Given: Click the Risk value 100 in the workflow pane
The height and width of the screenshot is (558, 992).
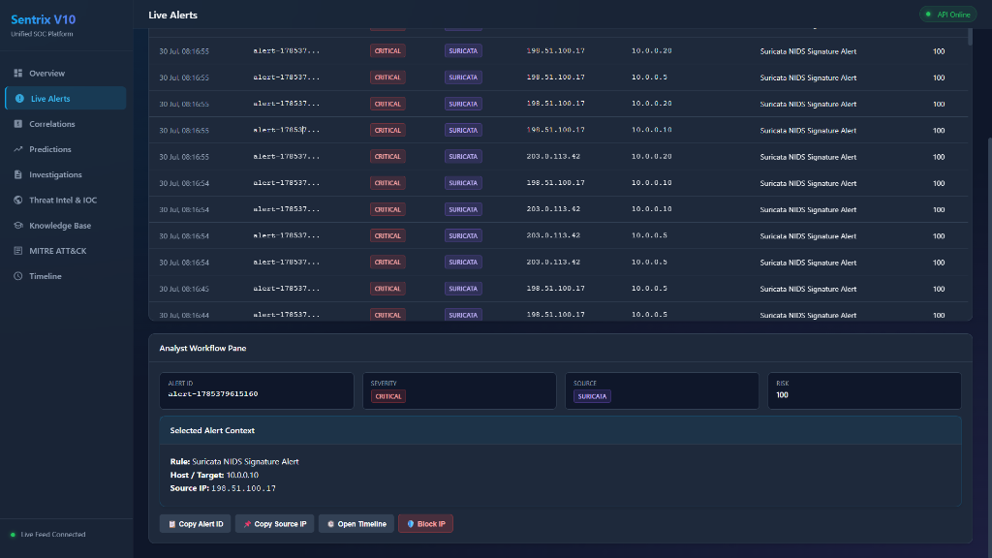Looking at the screenshot, I should [x=782, y=395].
